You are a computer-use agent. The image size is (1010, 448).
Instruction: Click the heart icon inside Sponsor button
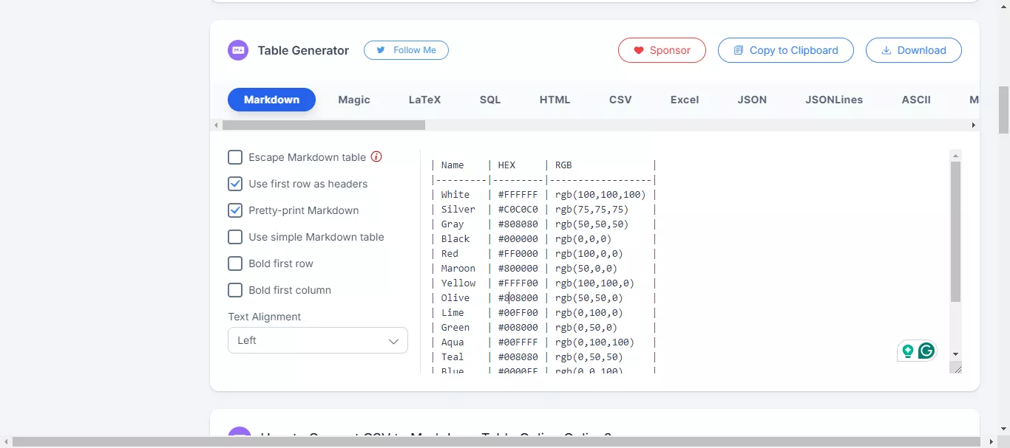[639, 50]
